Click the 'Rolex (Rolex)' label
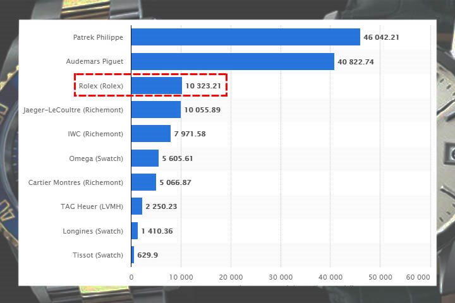This screenshot has height=303, width=455. [x=101, y=86]
